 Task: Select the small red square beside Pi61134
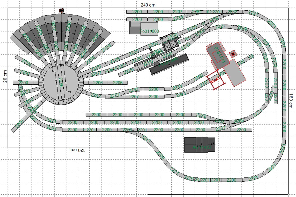coord(233,54)
